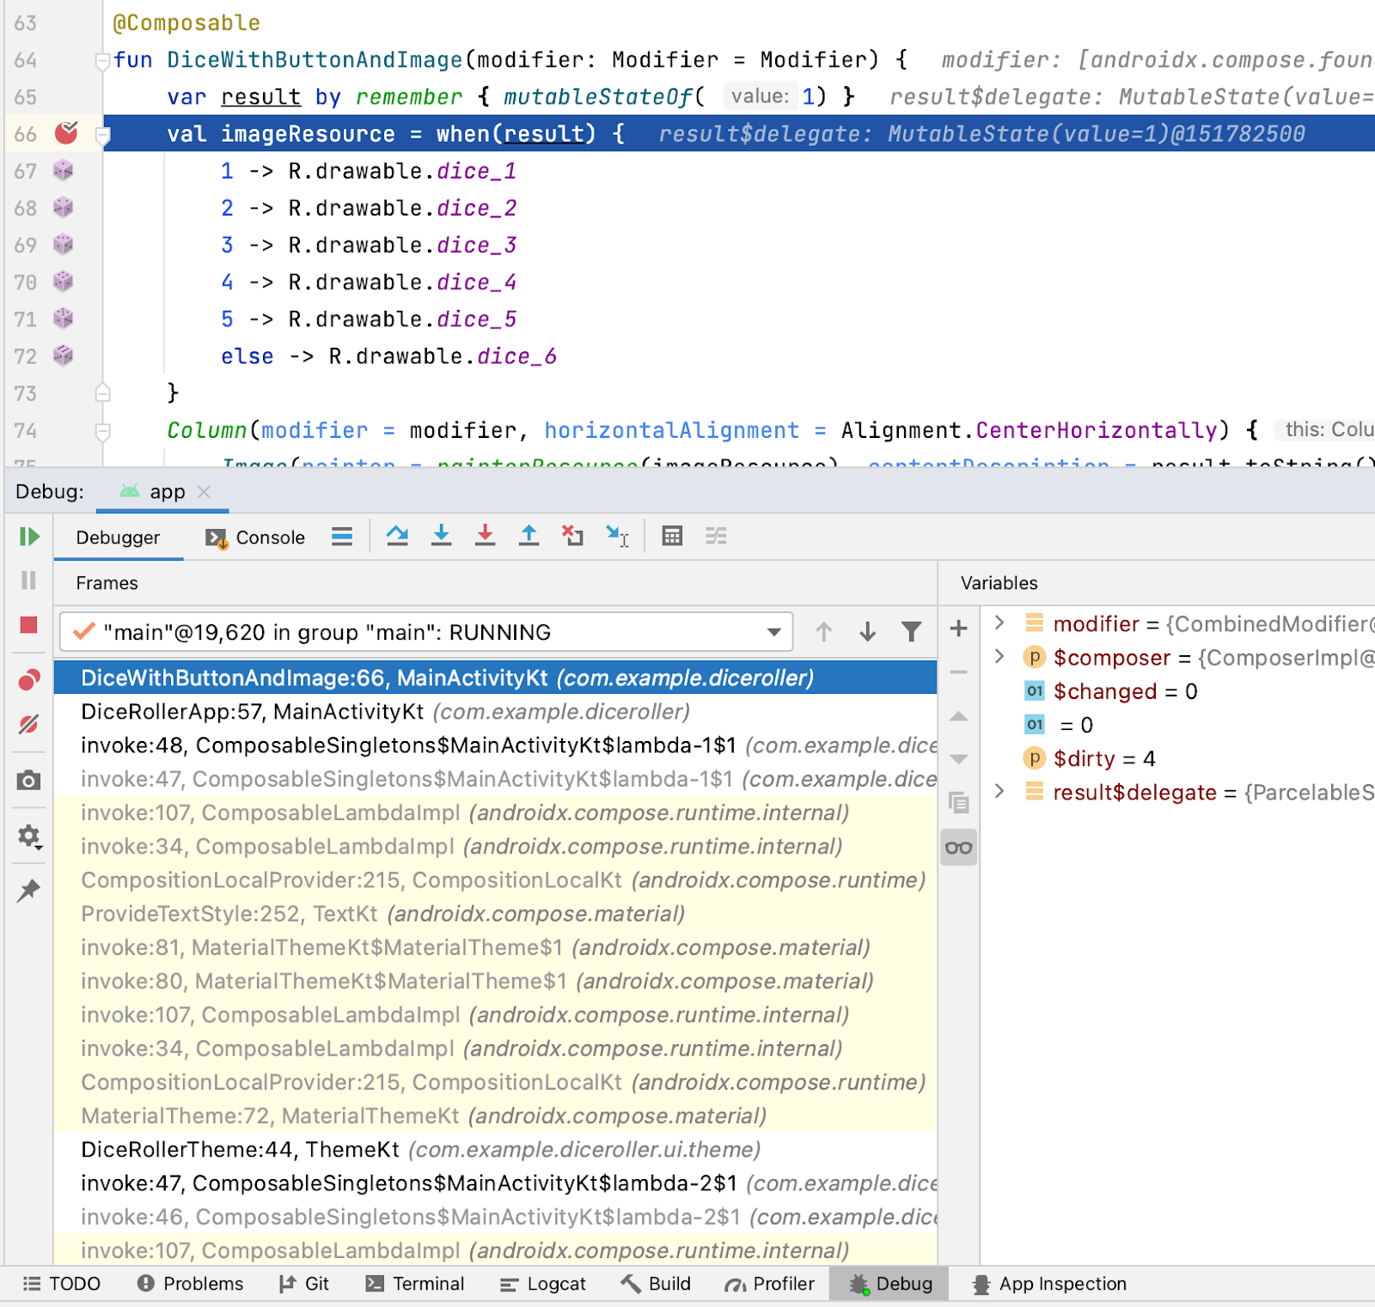The width and height of the screenshot is (1375, 1307).
Task: Expand the modifier variable node
Action: click(999, 623)
